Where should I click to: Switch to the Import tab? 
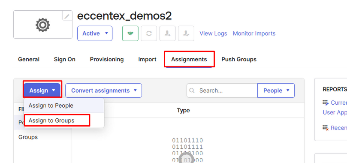[x=147, y=59]
